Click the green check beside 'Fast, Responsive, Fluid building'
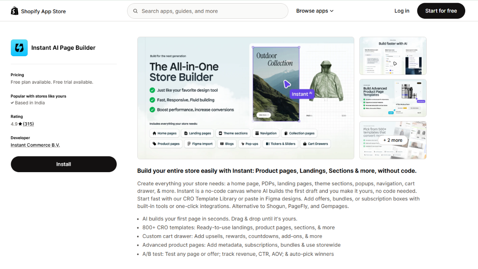 152,100
